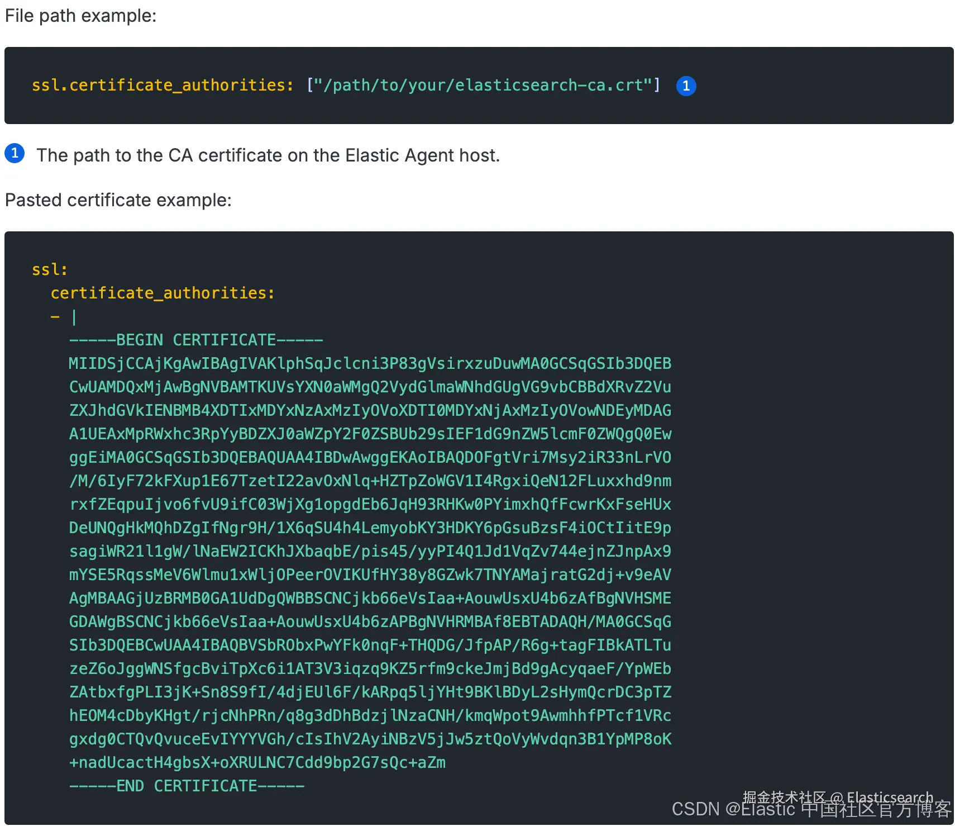
Task: Click the certificate line starting "SIb3DQEBCwUA"
Action: [370, 645]
